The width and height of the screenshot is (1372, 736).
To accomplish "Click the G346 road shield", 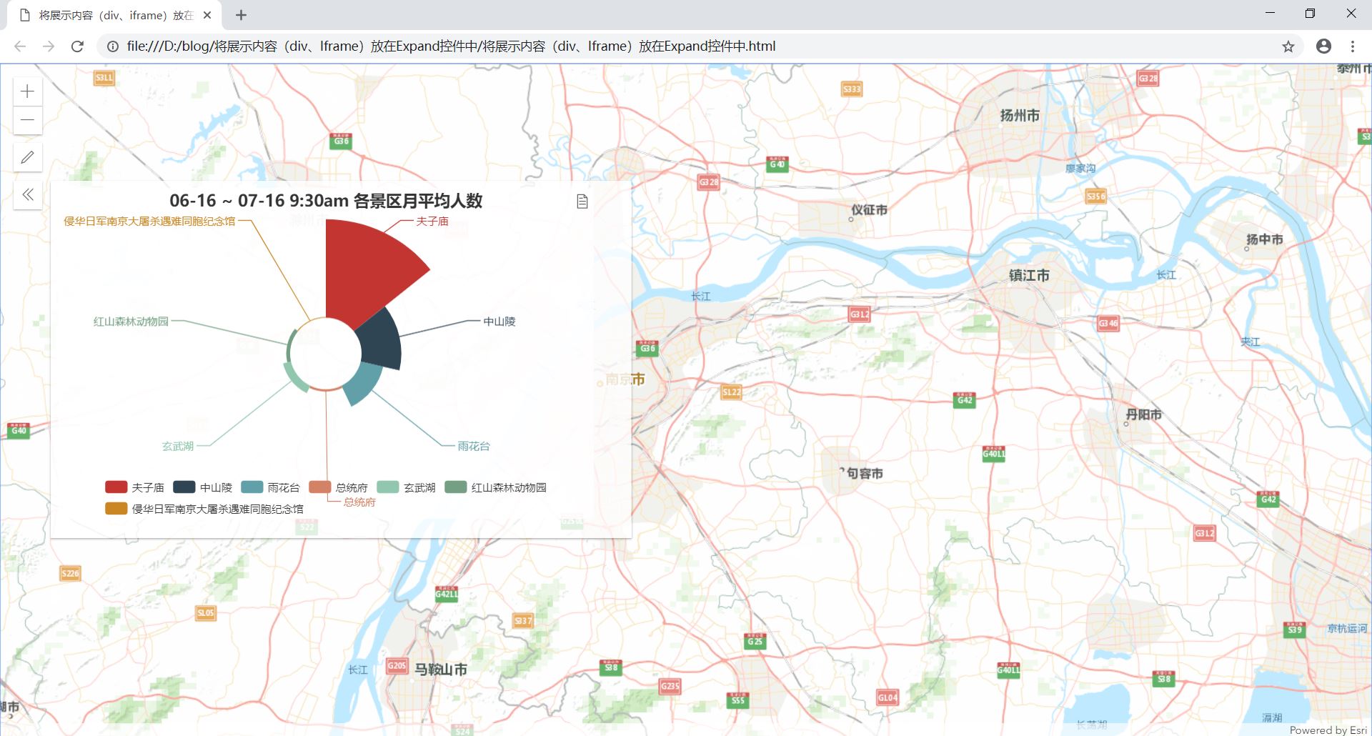I will tap(1108, 324).
